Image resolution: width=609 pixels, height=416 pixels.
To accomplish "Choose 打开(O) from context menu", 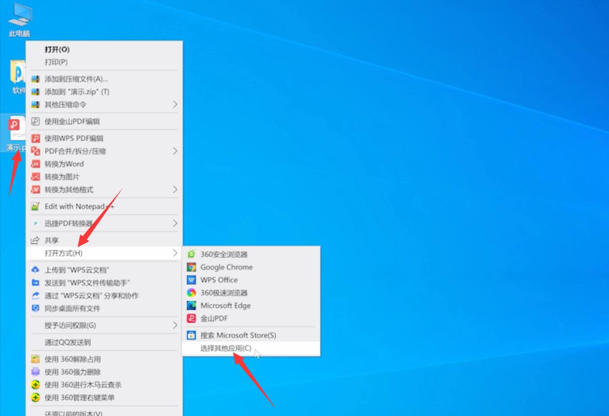I will point(104,49).
